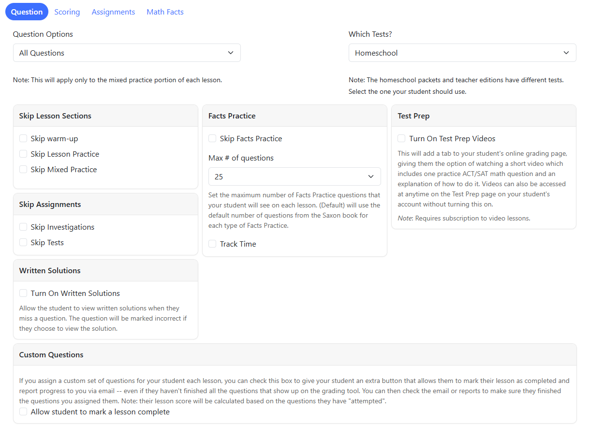Click the Which Tests? label
Viewport: 589px width, 426px height.
370,34
